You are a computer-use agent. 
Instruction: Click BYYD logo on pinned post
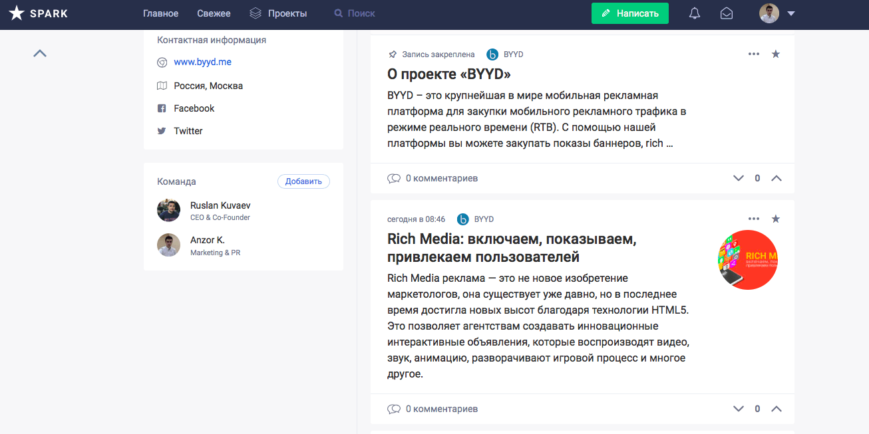pyautogui.click(x=492, y=54)
